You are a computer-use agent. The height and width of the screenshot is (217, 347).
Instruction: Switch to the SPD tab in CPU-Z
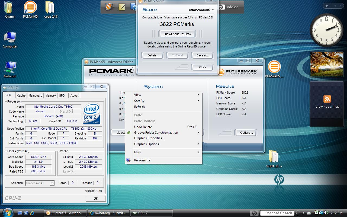coord(62,95)
